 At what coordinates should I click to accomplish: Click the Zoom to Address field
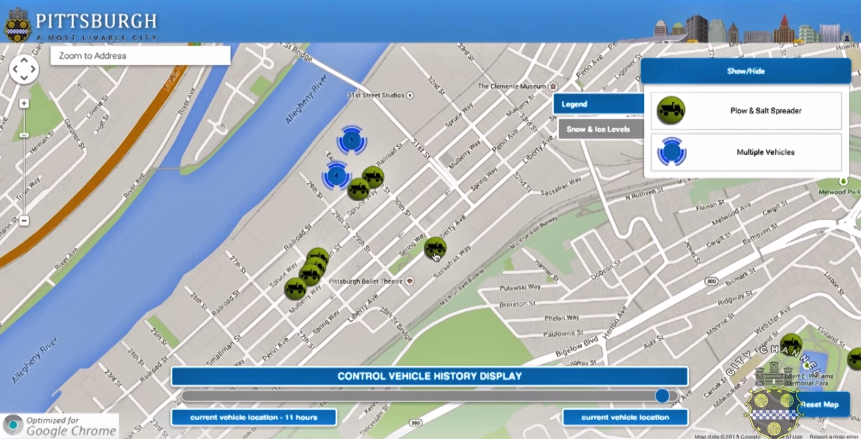click(x=140, y=56)
